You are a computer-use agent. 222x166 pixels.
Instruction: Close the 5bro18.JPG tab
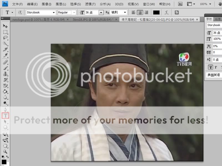point(116,19)
